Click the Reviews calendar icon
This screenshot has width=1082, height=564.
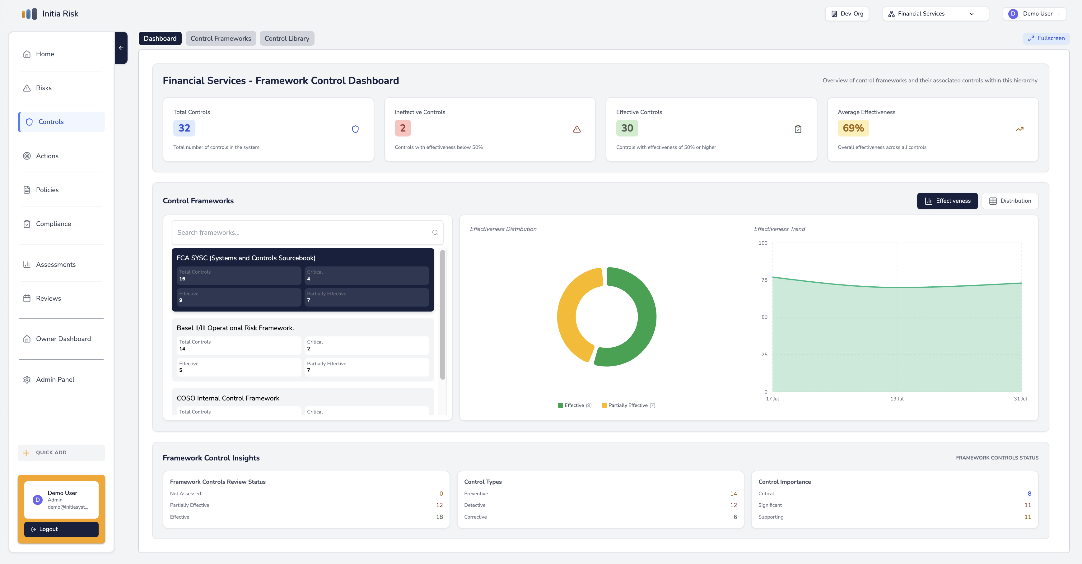pyautogui.click(x=27, y=299)
